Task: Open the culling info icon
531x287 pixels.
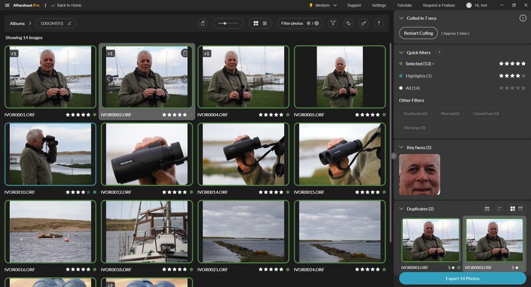Action: (522, 19)
